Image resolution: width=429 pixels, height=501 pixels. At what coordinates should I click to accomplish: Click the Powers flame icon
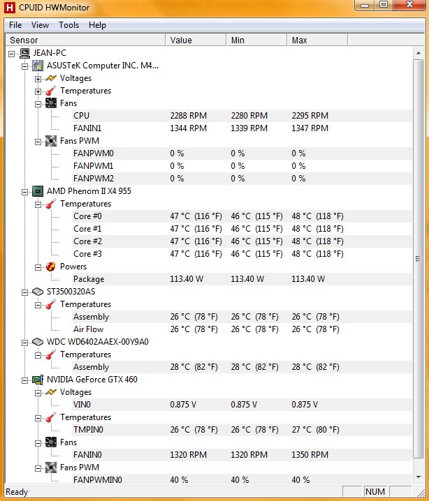(51, 267)
